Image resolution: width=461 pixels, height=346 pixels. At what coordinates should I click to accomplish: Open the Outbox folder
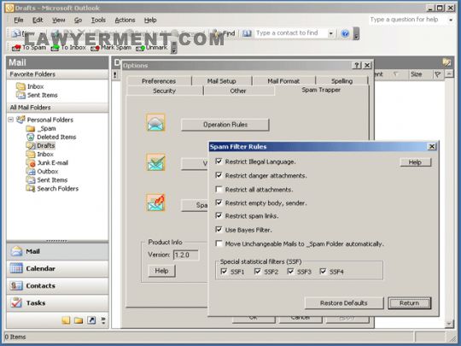coord(43,171)
